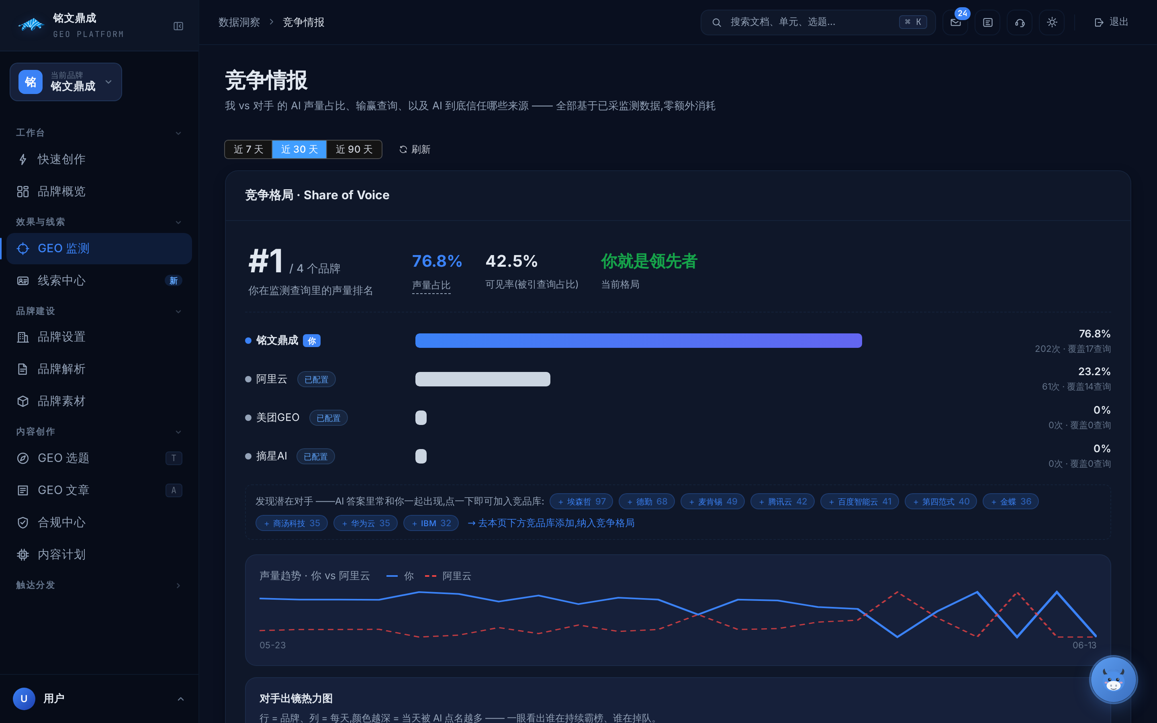Click 已配置 badge next to 摘星AI
Screen dimensions: 1157x723
click(x=315, y=457)
